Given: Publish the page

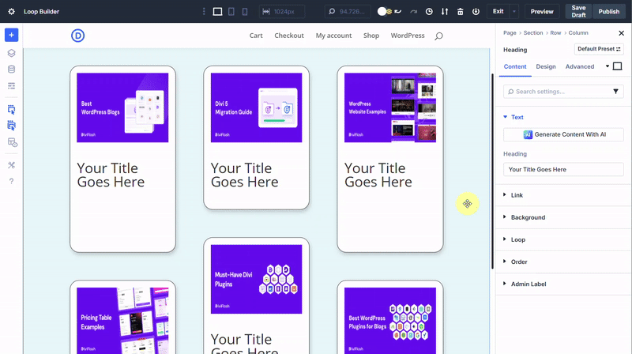Looking at the screenshot, I should tap(608, 11).
